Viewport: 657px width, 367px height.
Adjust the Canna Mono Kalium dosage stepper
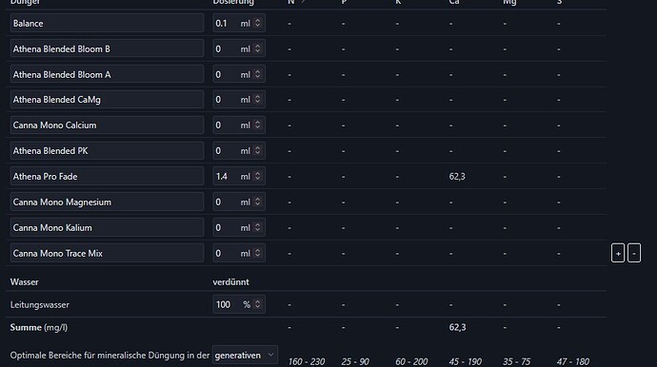258,227
